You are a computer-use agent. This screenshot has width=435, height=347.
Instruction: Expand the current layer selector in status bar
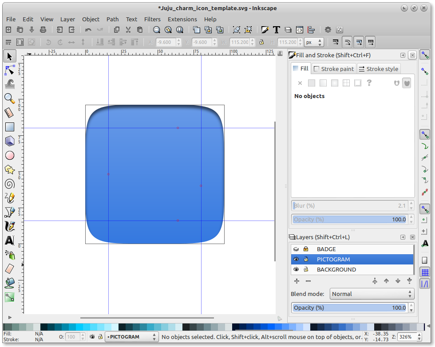pyautogui.click(x=131, y=337)
